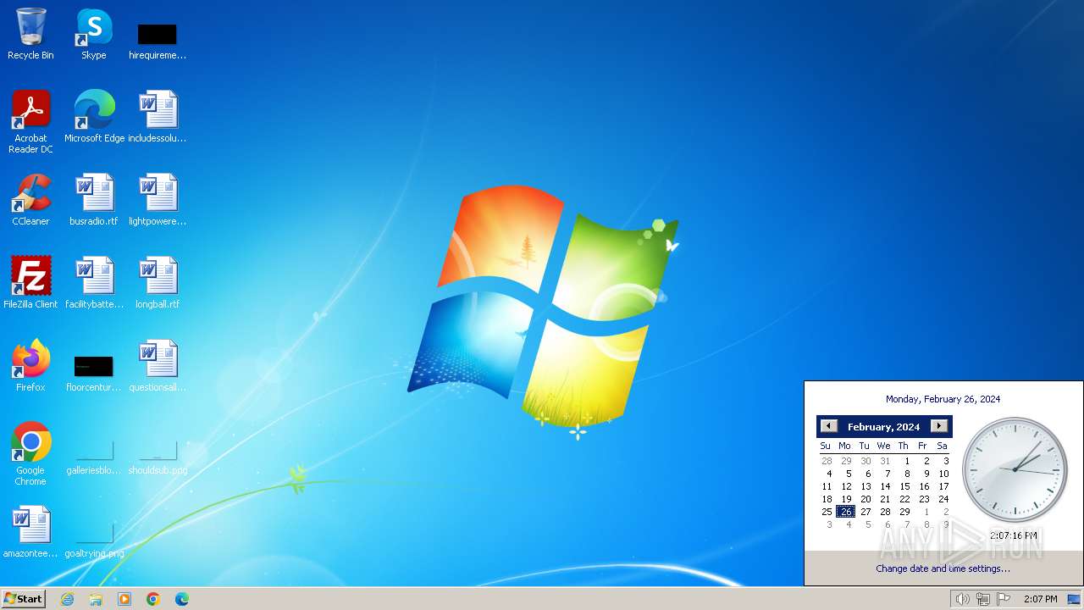The width and height of the screenshot is (1084, 610).
Task: Open the Action Center flag icon
Action: click(1004, 599)
